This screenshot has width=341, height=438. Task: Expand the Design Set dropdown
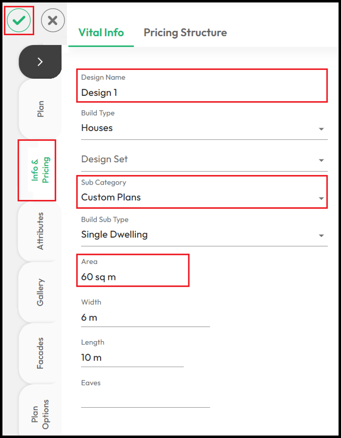[204, 160]
